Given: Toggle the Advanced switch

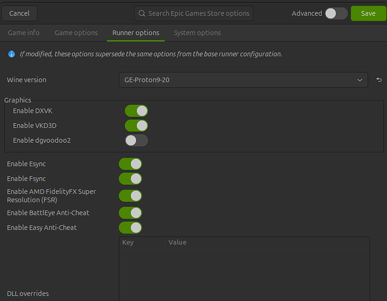Looking at the screenshot, I should point(336,13).
